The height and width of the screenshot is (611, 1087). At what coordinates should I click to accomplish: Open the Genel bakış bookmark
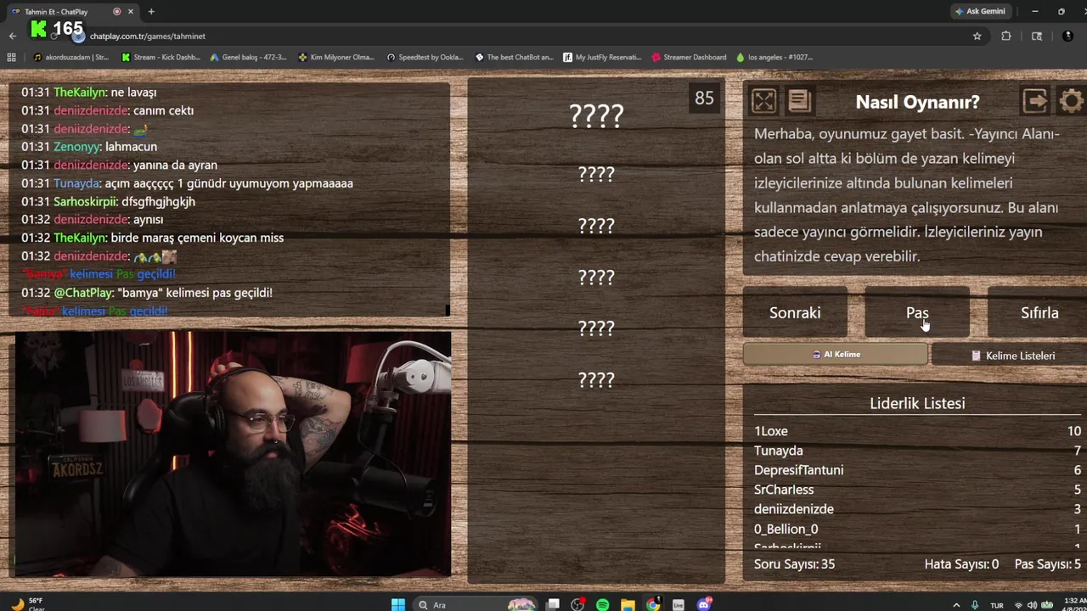248,57
